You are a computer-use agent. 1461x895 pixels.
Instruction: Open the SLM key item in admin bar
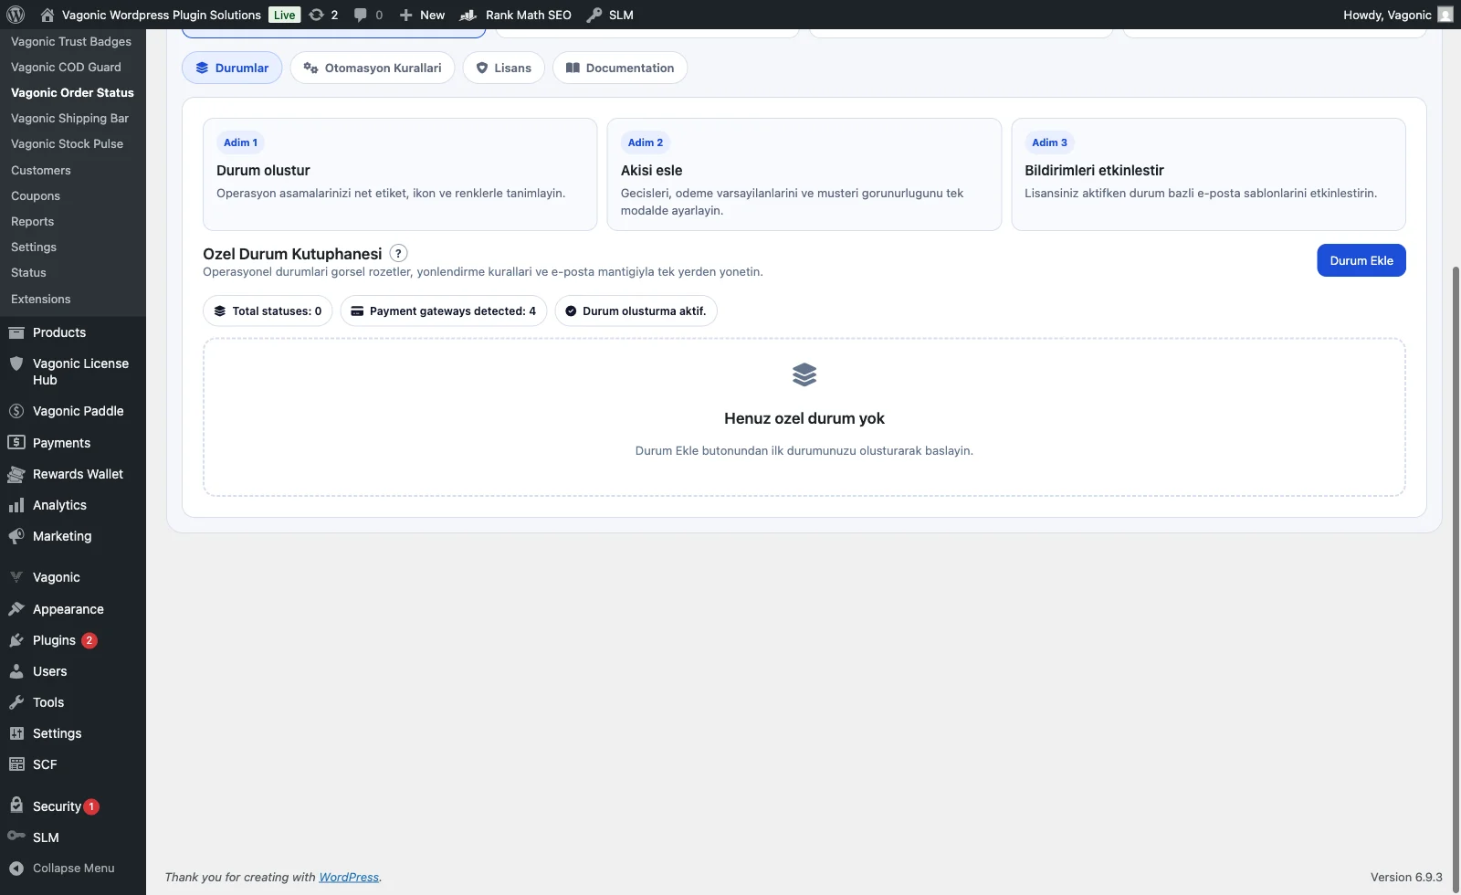point(610,15)
